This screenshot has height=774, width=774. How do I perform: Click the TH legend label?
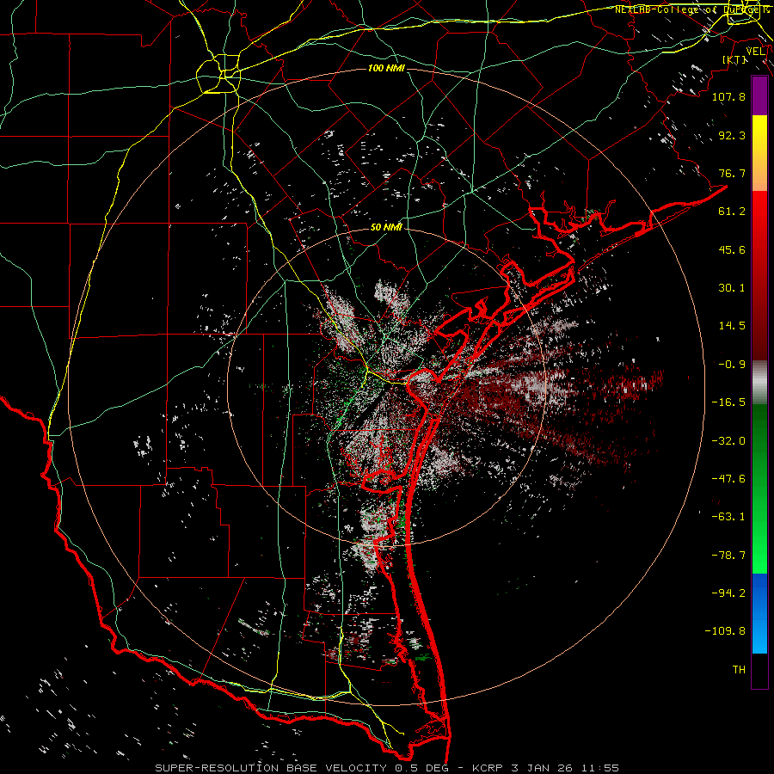pyautogui.click(x=739, y=670)
